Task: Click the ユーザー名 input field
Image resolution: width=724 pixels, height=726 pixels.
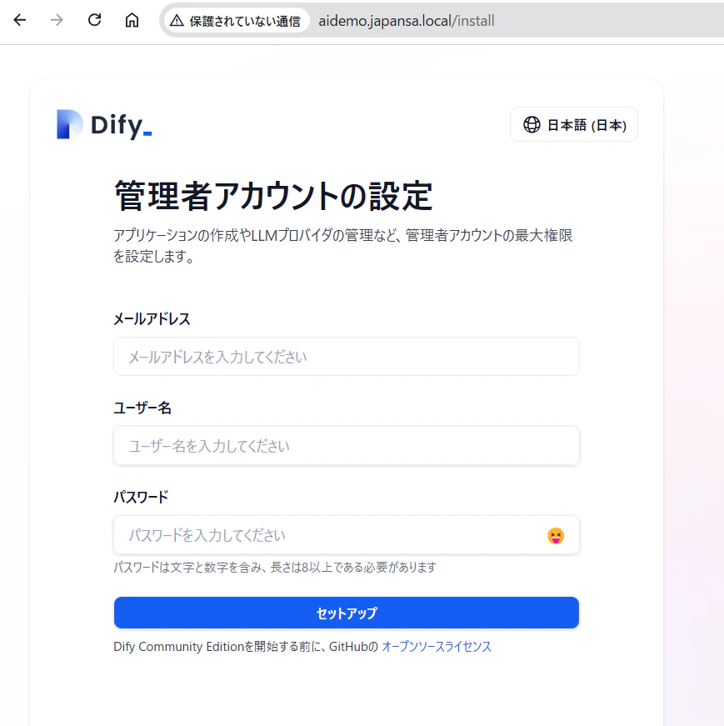Action: click(x=347, y=445)
